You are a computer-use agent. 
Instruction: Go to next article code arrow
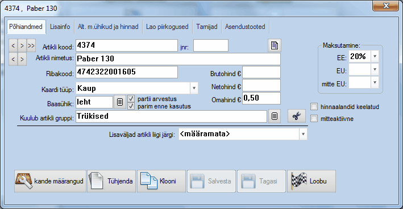point(22,45)
